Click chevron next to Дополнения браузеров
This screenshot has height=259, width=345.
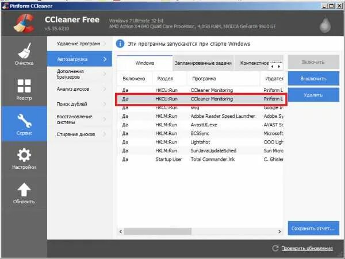pos(105,74)
